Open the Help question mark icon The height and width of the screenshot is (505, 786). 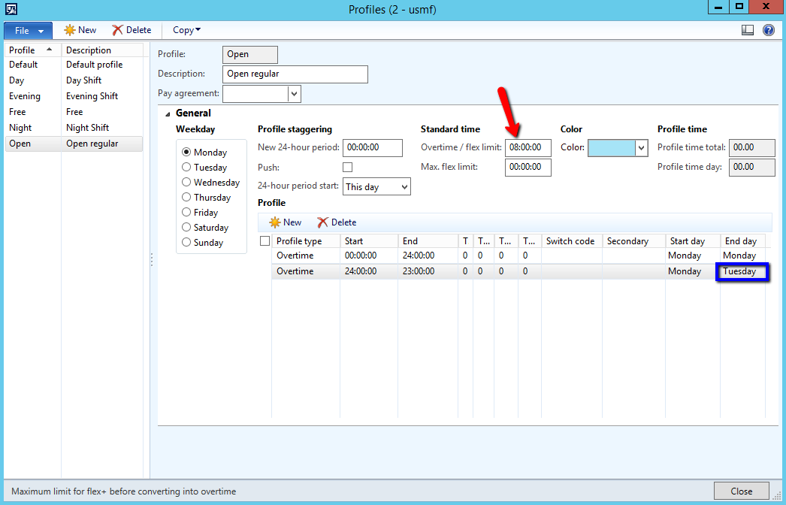click(x=768, y=30)
